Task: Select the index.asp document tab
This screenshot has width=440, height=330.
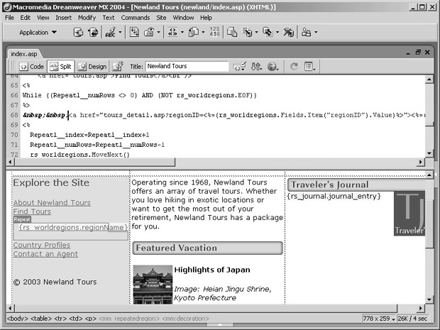Action: coord(24,54)
